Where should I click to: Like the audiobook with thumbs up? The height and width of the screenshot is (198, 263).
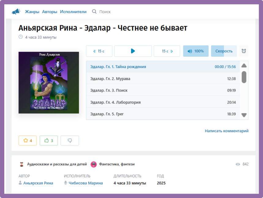click(x=49, y=141)
